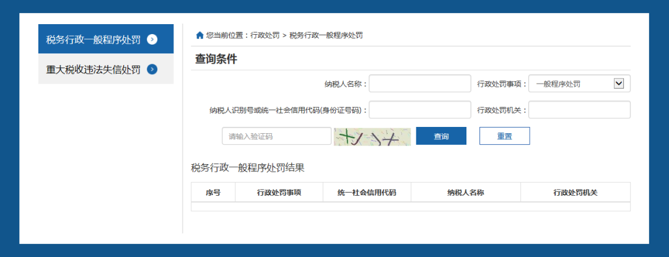This screenshot has width=669, height=257.
Task: Click the 行政处罚机关 table column header
Action: click(575, 192)
